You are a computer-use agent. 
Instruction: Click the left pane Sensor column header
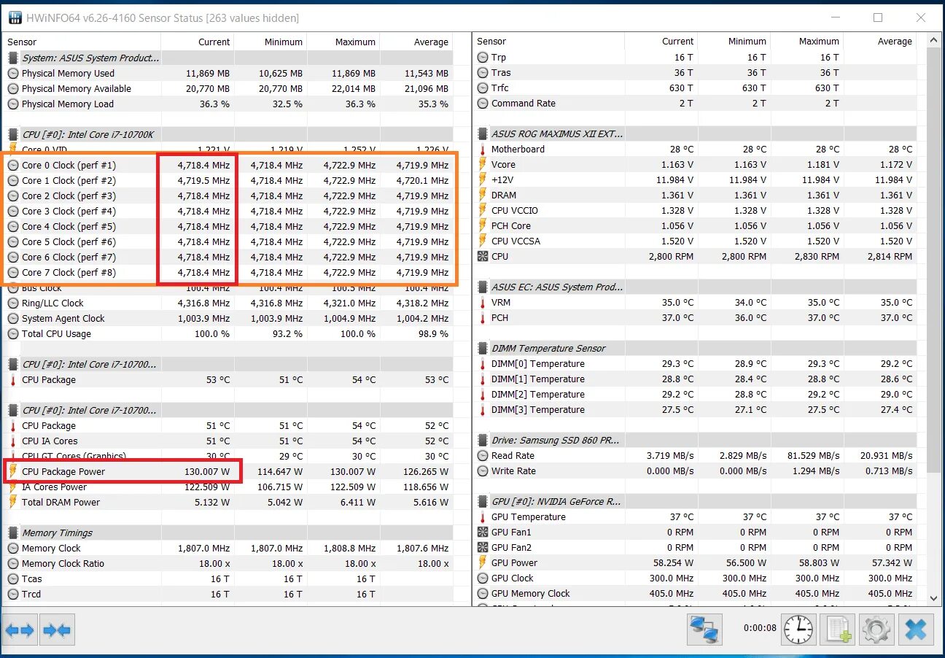click(x=82, y=42)
